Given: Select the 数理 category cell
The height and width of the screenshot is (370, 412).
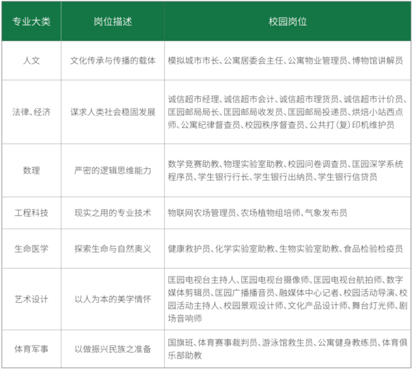Looking at the screenshot, I should pyautogui.click(x=31, y=171).
